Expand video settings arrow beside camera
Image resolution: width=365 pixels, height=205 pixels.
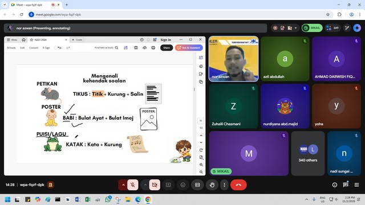pyautogui.click(x=145, y=184)
